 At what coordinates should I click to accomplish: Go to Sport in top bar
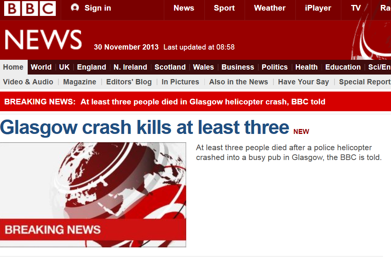(224, 8)
